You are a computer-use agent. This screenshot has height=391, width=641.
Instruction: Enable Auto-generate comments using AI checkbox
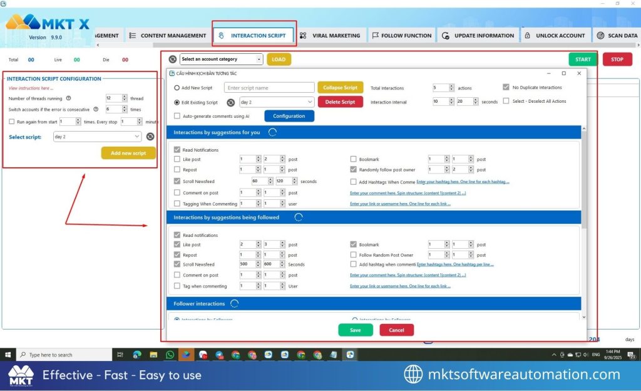[177, 116]
